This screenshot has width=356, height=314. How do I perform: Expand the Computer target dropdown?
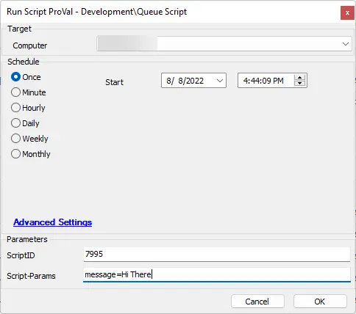346,44
